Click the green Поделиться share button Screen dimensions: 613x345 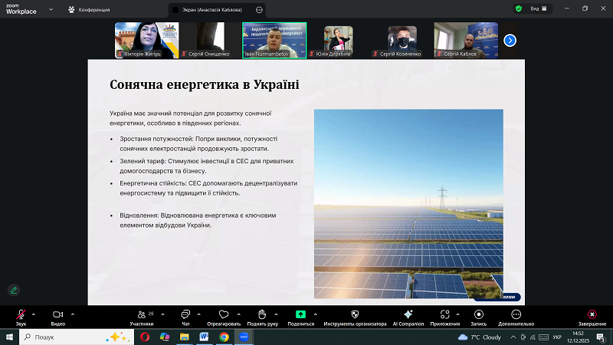pos(300,315)
